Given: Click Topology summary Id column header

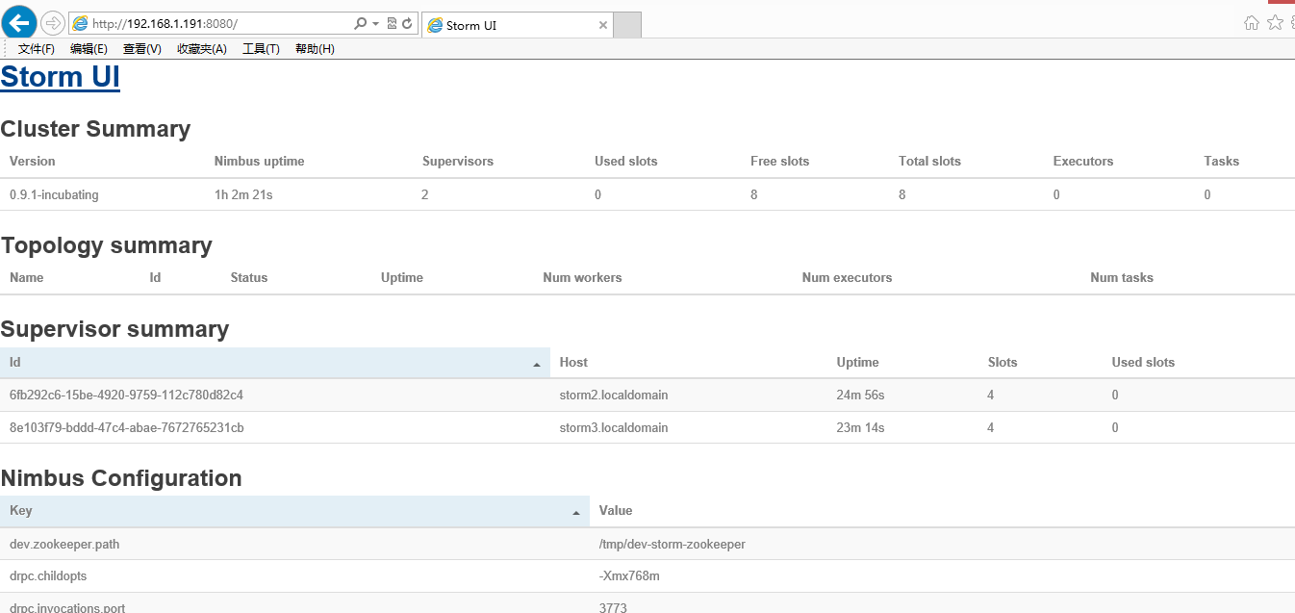Looking at the screenshot, I should 155,277.
